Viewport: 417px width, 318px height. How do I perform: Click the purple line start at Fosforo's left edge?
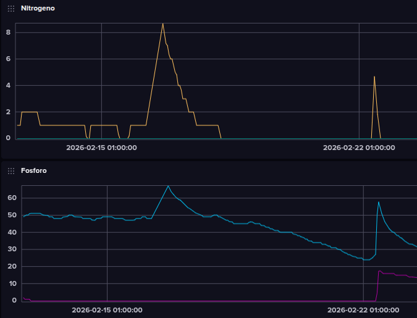pos(23,298)
